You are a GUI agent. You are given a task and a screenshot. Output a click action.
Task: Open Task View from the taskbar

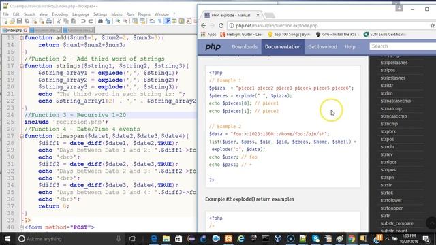[133, 239]
